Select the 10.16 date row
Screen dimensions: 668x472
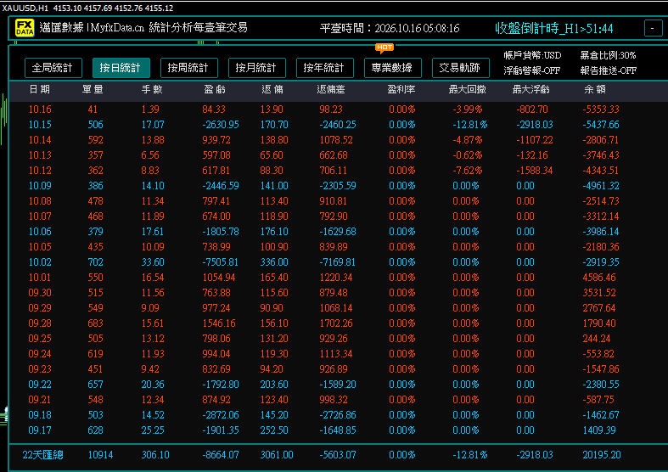pyautogui.click(x=337, y=110)
